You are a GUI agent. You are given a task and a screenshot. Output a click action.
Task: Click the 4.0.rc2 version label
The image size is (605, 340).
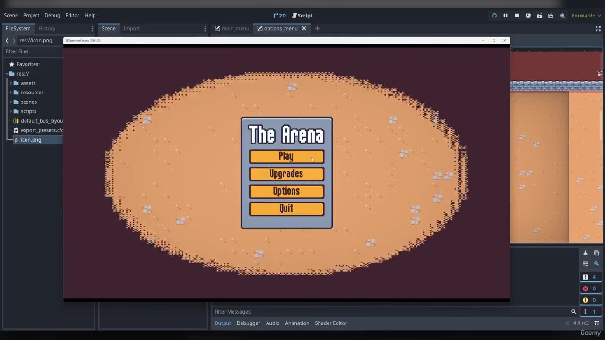(580, 323)
